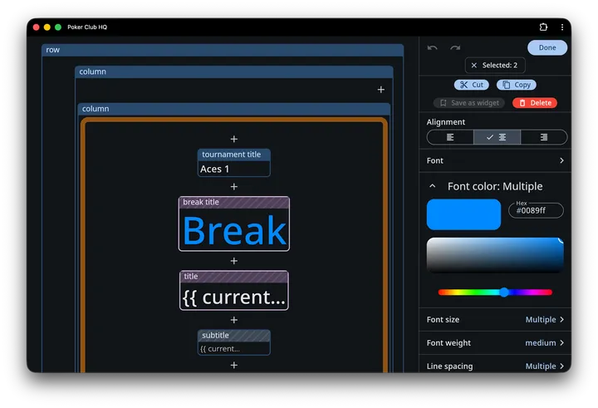Edit the Hex color field
598x408 pixels.
coord(536,210)
